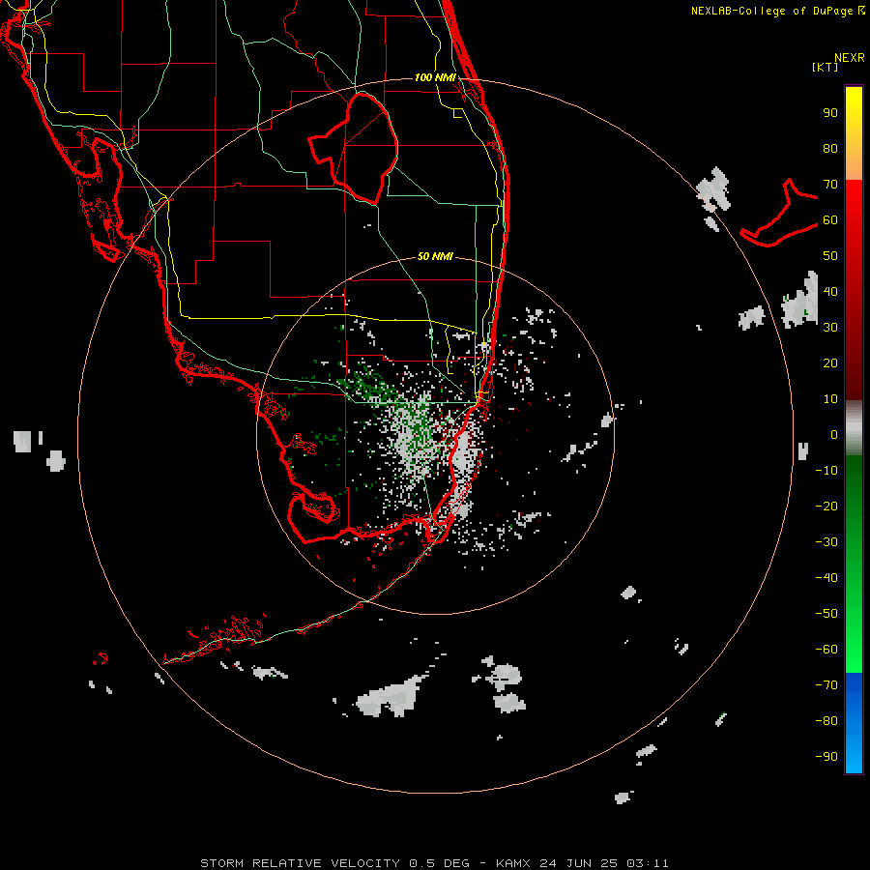This screenshot has height=870, width=870.
Task: Click the positive 50 value on velocity scale
Action: tap(830, 256)
